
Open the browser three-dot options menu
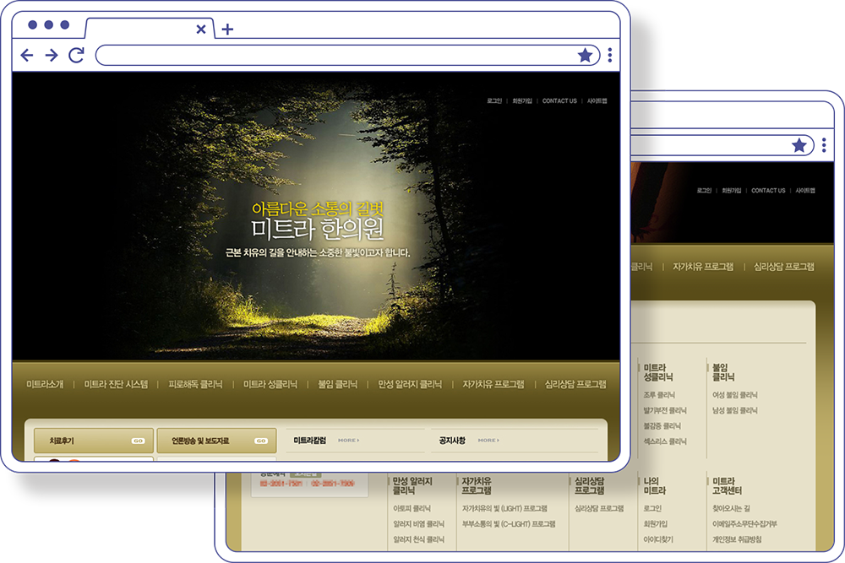[x=610, y=54]
